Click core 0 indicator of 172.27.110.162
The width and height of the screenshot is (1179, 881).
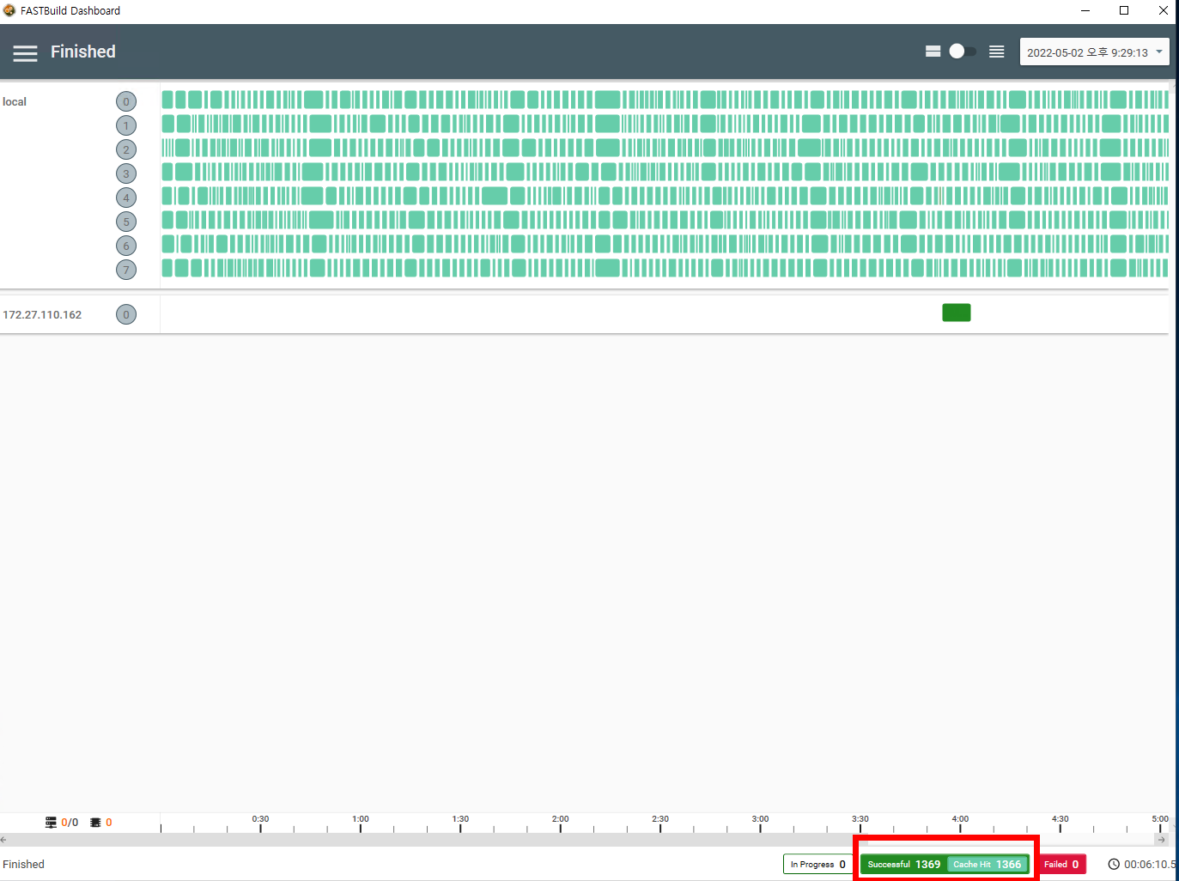(125, 313)
